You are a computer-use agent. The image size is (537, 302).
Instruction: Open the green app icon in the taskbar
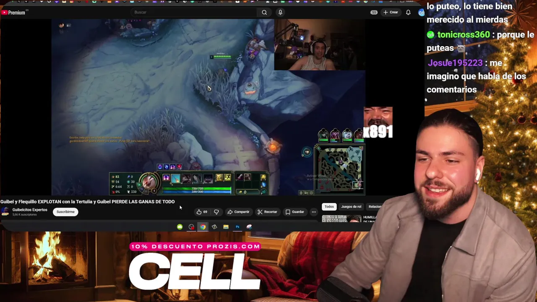(180, 227)
